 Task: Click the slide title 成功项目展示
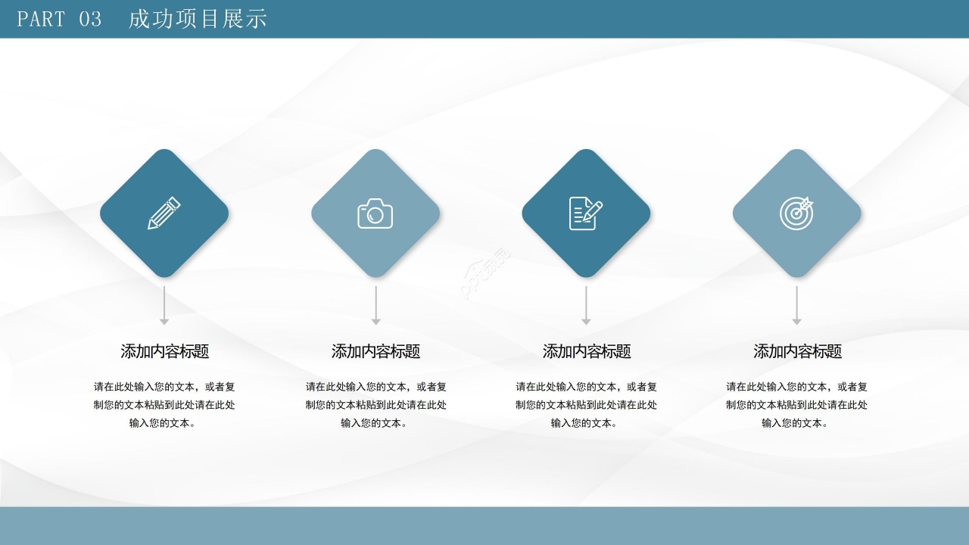[x=198, y=19]
